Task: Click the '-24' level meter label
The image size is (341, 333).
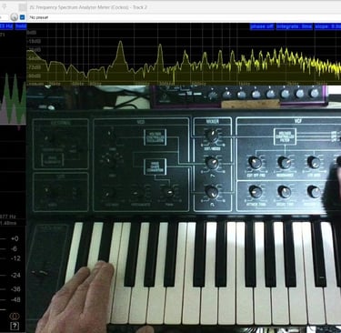Action: [x=15, y=276]
